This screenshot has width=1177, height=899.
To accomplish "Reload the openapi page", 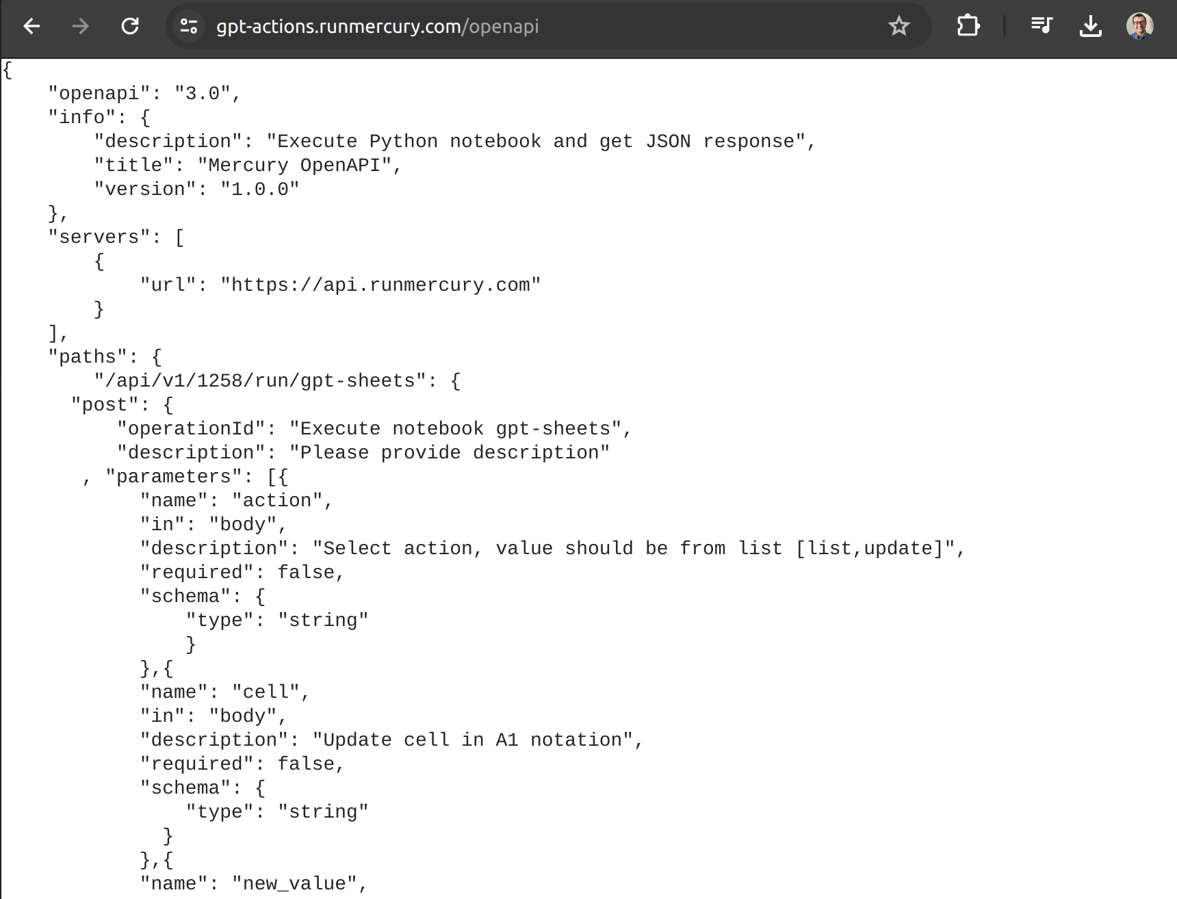I will click(130, 27).
